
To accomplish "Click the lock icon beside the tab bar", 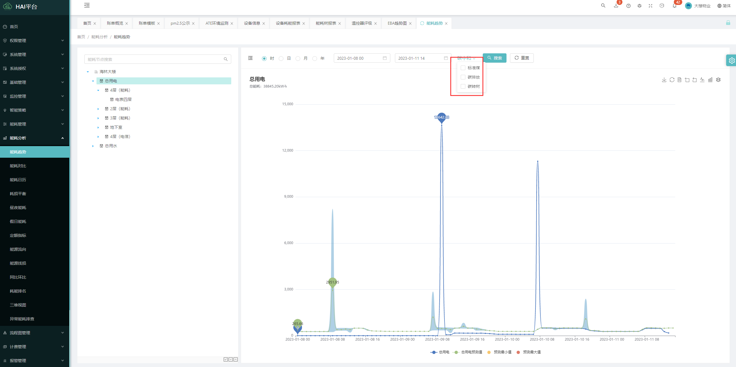I will click(x=728, y=23).
